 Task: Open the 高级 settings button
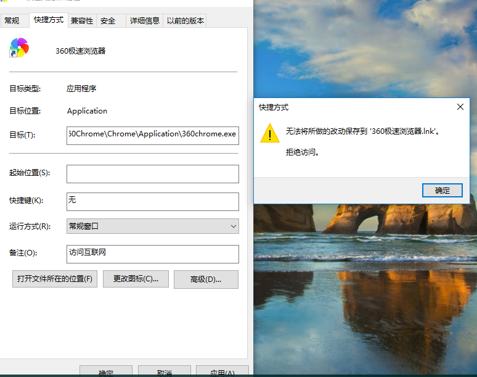point(206,279)
